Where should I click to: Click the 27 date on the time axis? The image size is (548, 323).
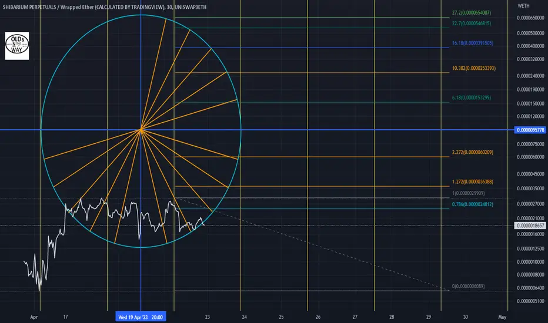tap(355, 317)
